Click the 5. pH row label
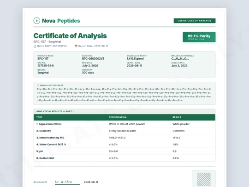249x187 pixels. click(x=40, y=151)
